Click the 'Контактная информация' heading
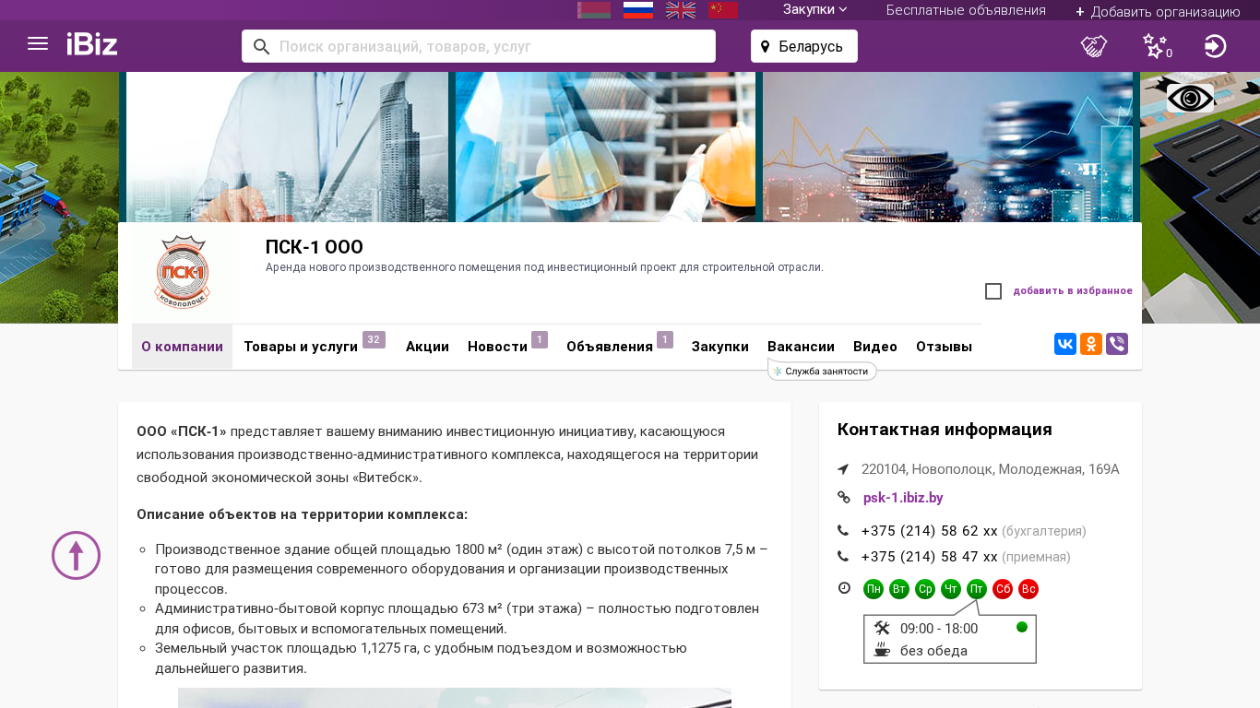This screenshot has height=708, width=1260. (x=945, y=430)
